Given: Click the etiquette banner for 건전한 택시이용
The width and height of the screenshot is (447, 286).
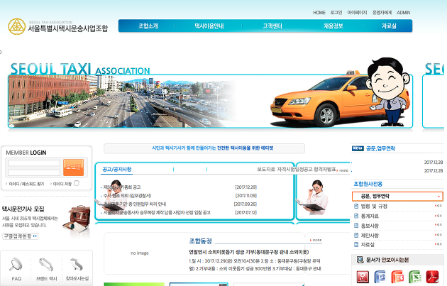Looking at the screenshot, I should [x=204, y=148].
